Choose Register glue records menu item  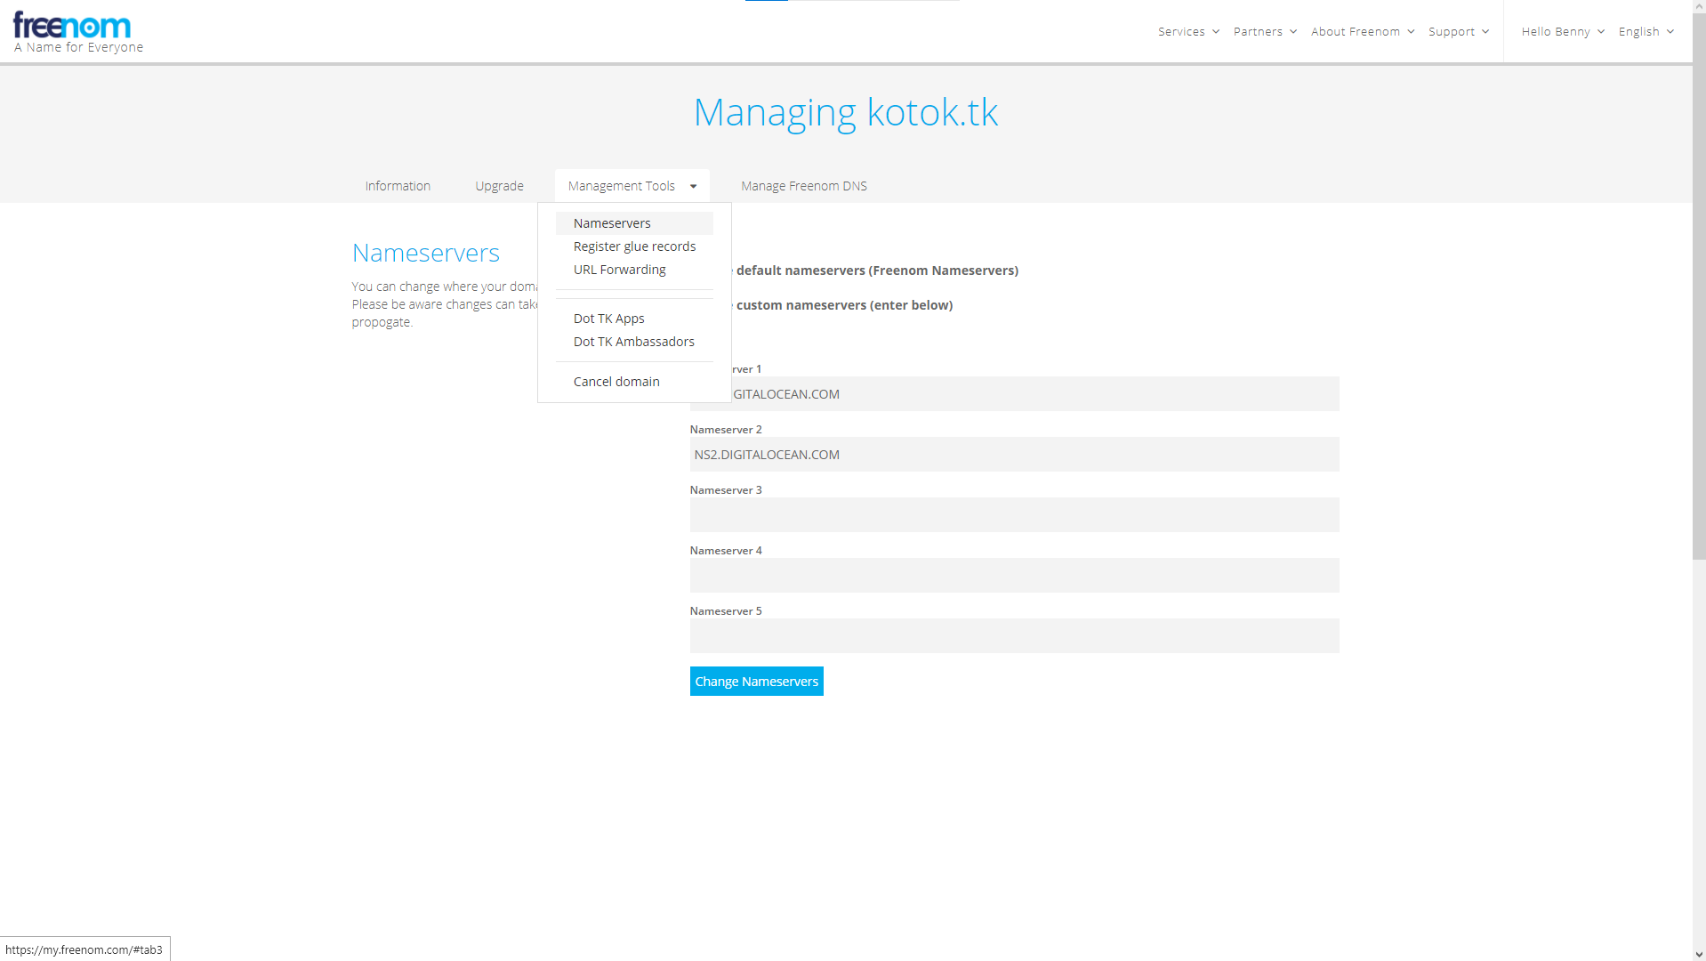634,246
